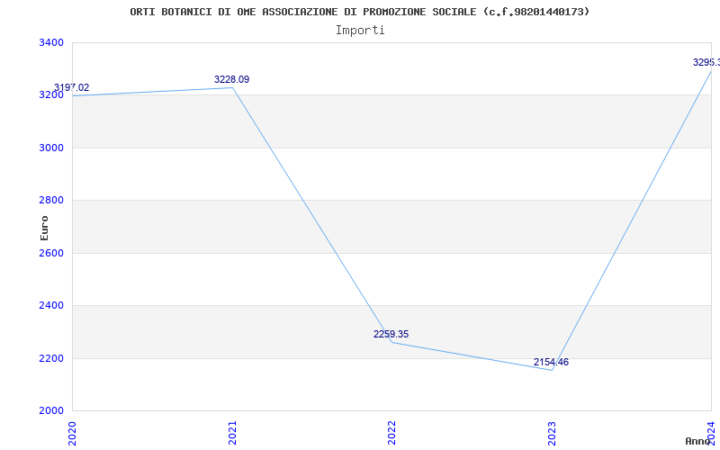The width and height of the screenshot is (720, 450).
Task: Click the chart title with c.f.98201440173
Action: (359, 12)
